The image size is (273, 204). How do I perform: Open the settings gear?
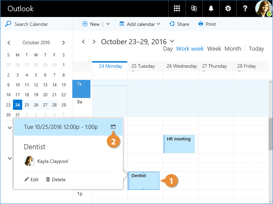pyautogui.click(x=228, y=8)
